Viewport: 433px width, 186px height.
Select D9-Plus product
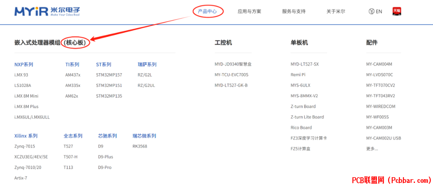105,157
